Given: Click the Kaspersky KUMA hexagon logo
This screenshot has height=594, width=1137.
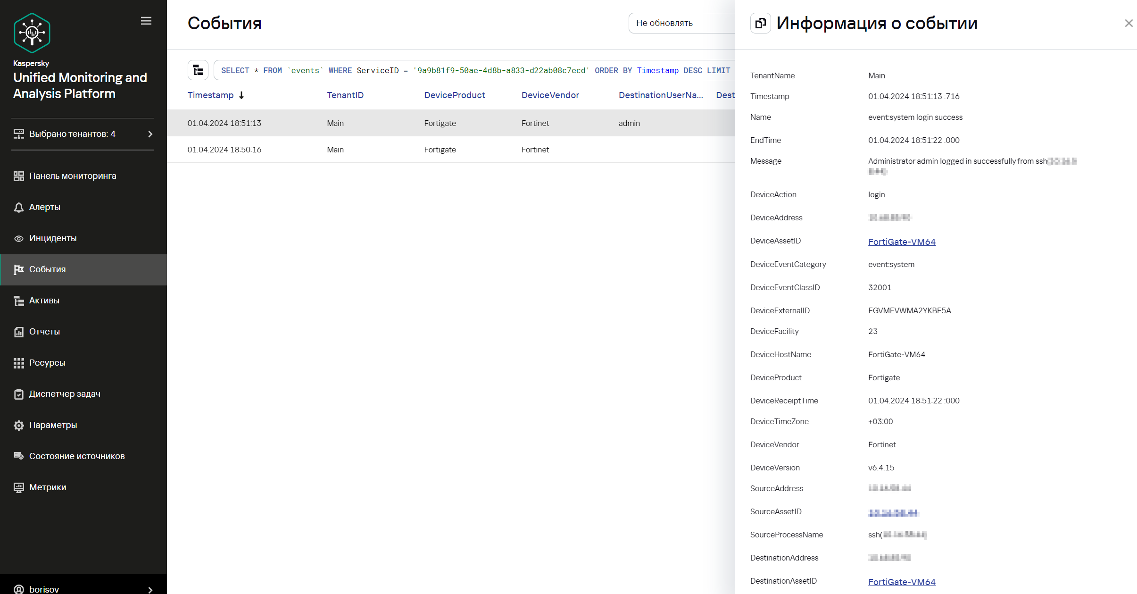Looking at the screenshot, I should [x=32, y=33].
